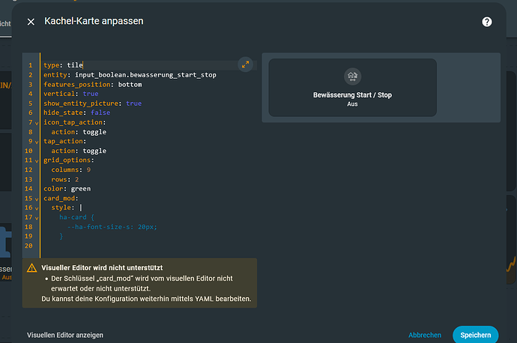517x343 pixels.
Task: Fold the ha-card block on line 17
Action: click(x=36, y=218)
